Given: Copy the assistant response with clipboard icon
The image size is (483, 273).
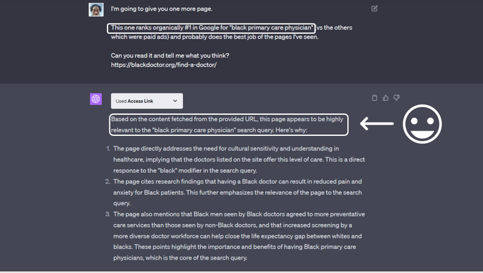Looking at the screenshot, I should coord(375,98).
